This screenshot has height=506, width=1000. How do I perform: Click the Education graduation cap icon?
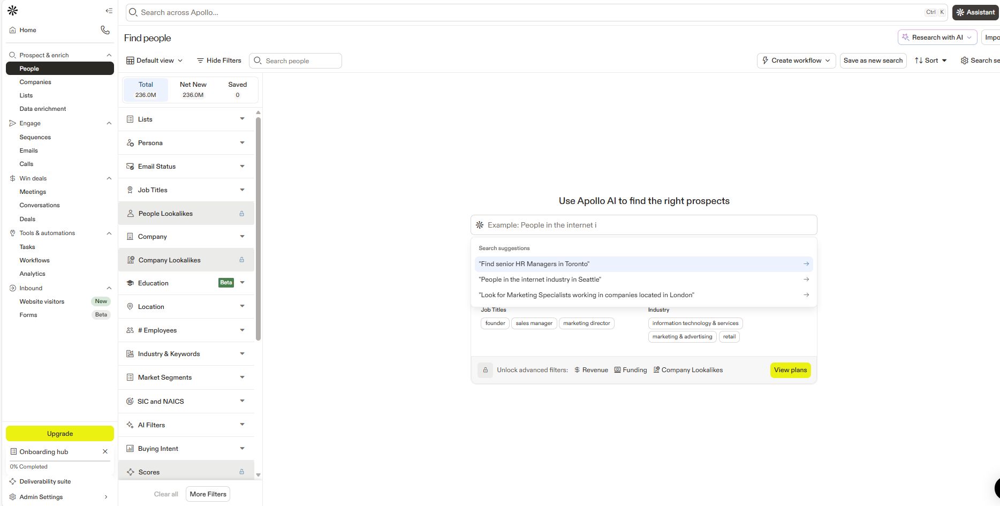coord(130,283)
